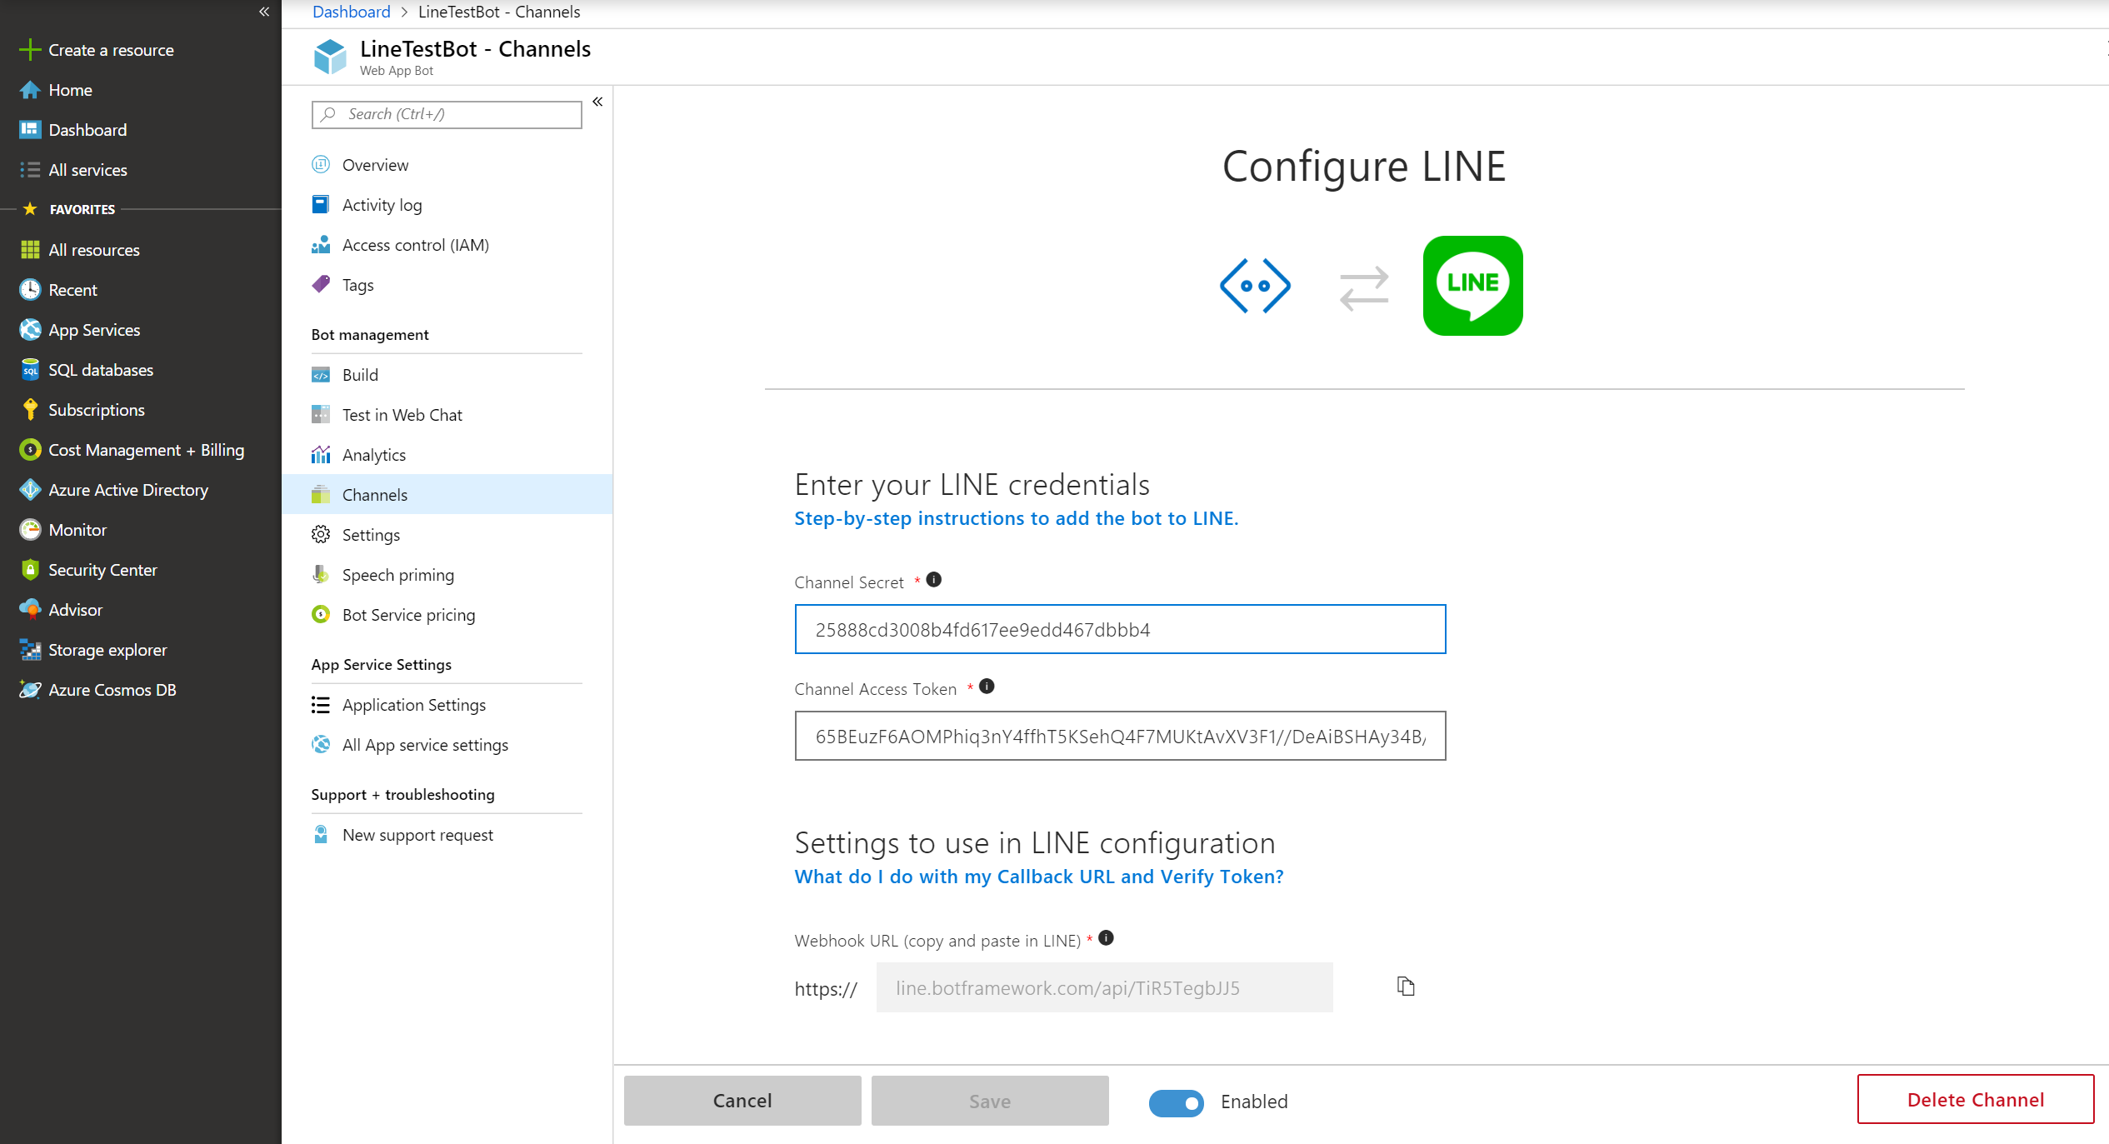Click the Save button
This screenshot has height=1144, width=2109.
tap(991, 1099)
